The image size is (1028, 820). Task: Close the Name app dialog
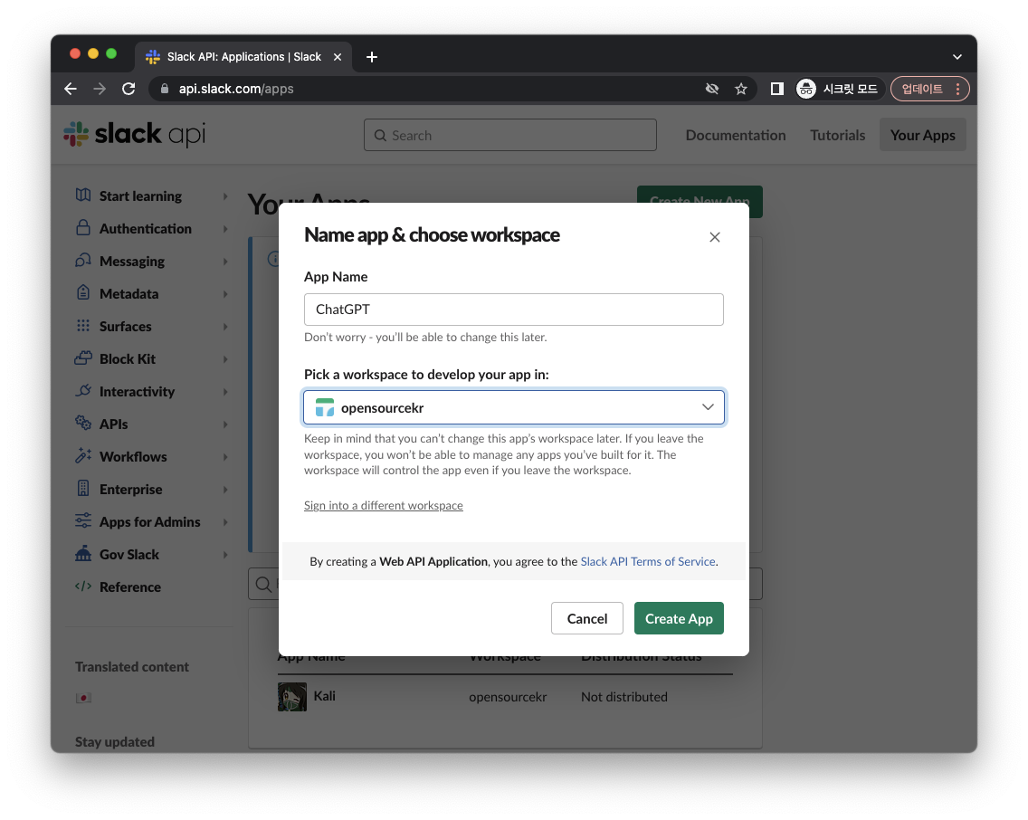(715, 237)
